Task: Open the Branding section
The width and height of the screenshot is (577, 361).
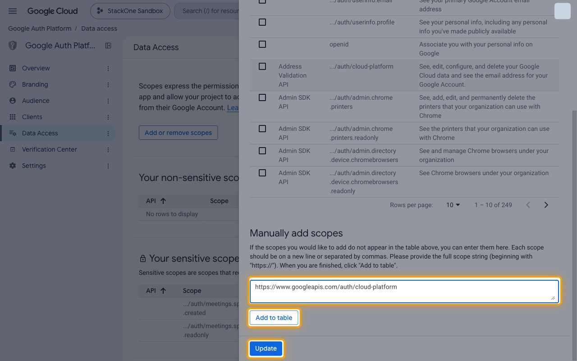Action: coord(35,84)
